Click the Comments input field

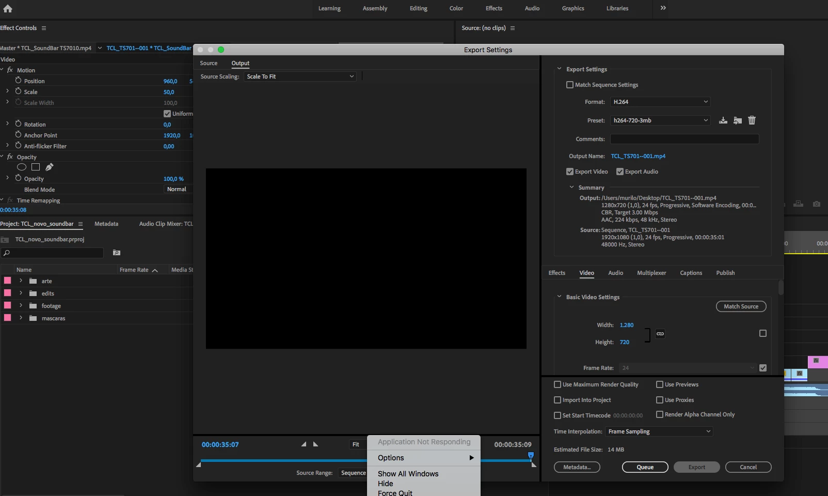coord(684,139)
